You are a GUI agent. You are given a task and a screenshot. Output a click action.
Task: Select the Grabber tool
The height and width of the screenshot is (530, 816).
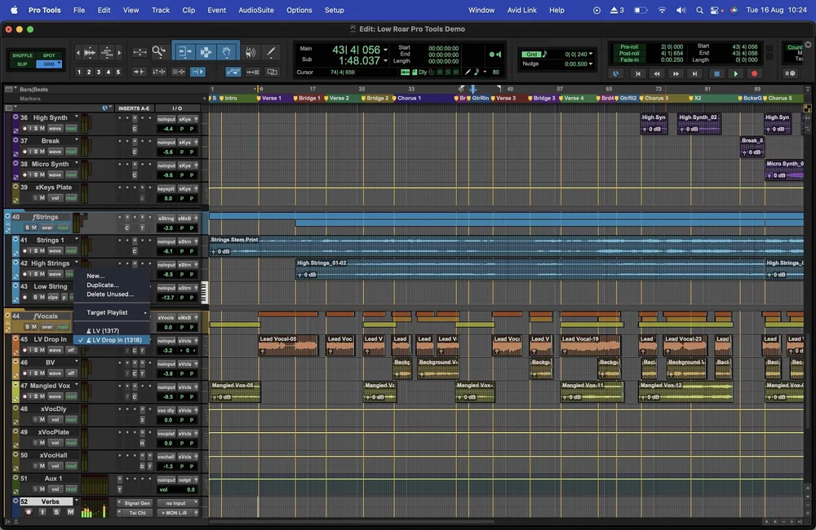227,51
